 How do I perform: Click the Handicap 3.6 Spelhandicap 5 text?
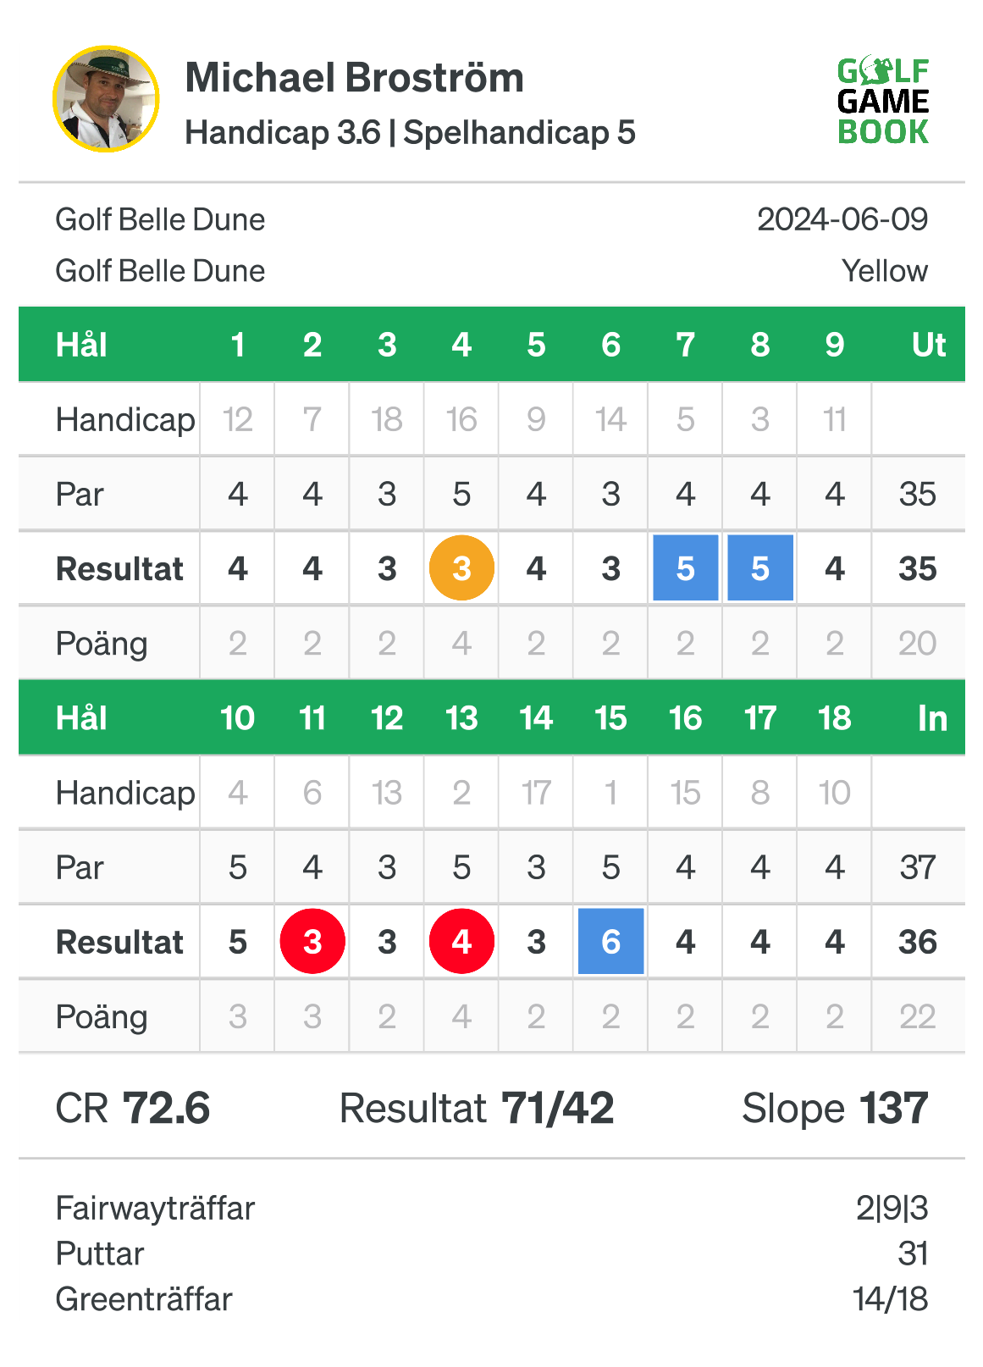click(x=410, y=133)
